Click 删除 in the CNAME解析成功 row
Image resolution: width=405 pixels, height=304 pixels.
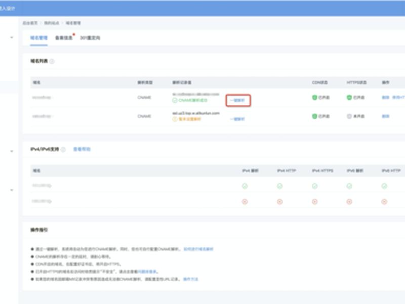386,97
